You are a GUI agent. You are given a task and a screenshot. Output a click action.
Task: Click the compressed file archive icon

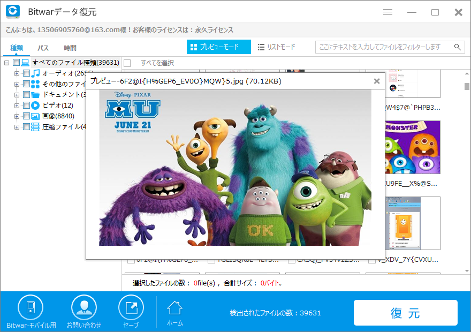pos(35,127)
